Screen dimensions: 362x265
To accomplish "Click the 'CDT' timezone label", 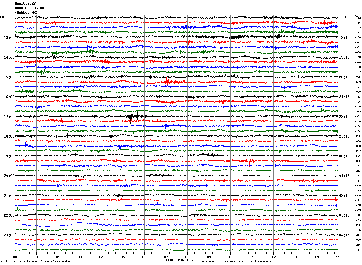I will click(x=3, y=17).
